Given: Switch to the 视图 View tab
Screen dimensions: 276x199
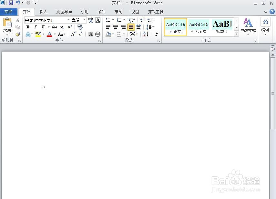Looking at the screenshot, I should (135, 12).
